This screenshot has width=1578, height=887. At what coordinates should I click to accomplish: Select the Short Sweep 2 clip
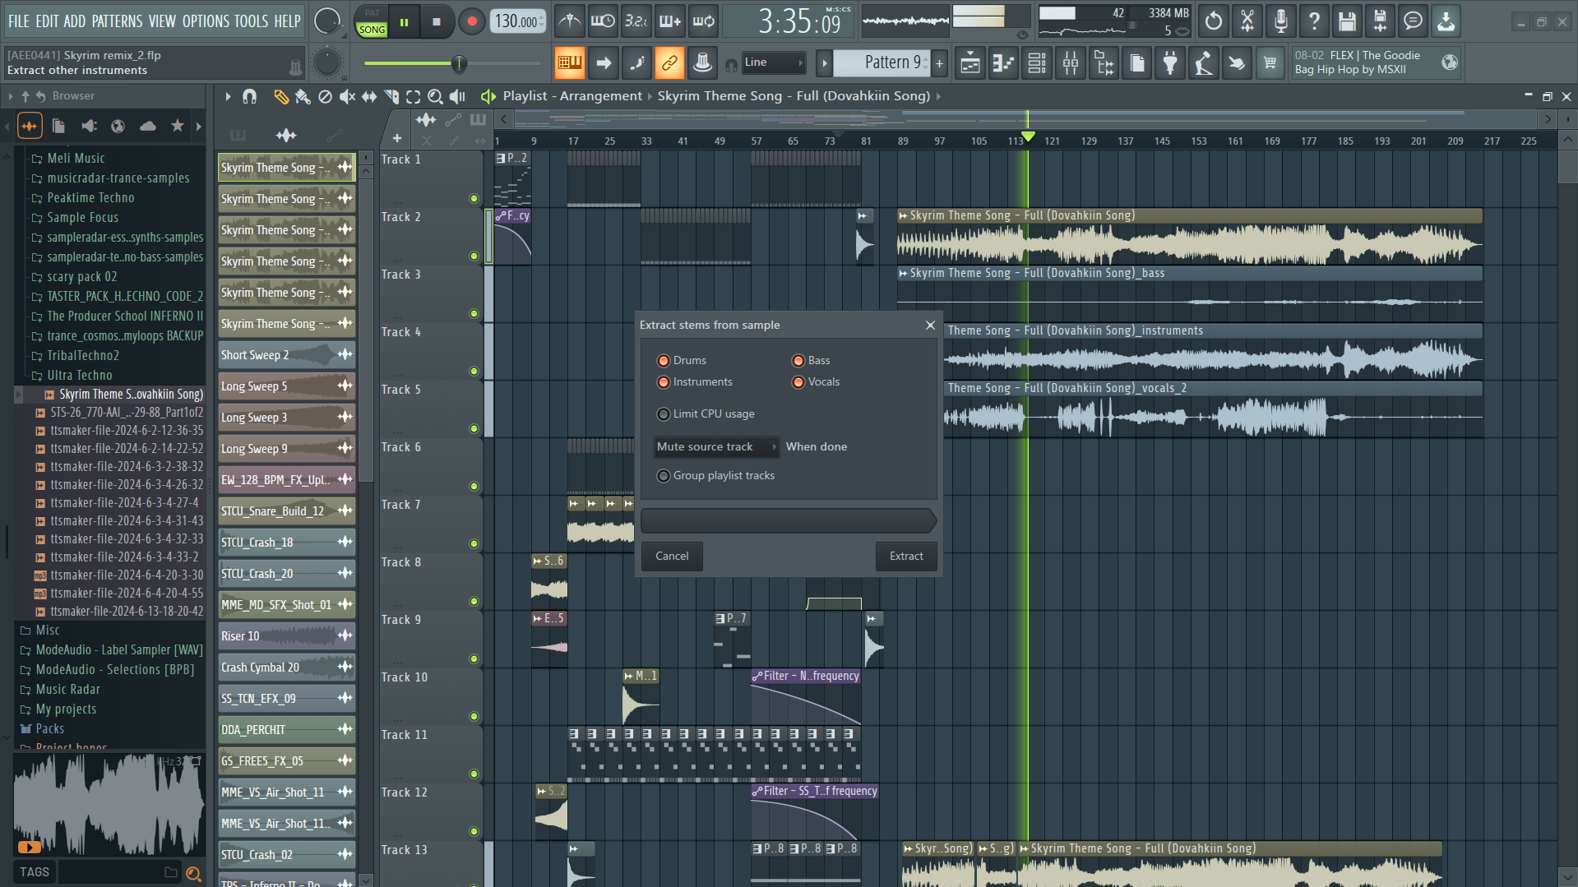point(286,355)
